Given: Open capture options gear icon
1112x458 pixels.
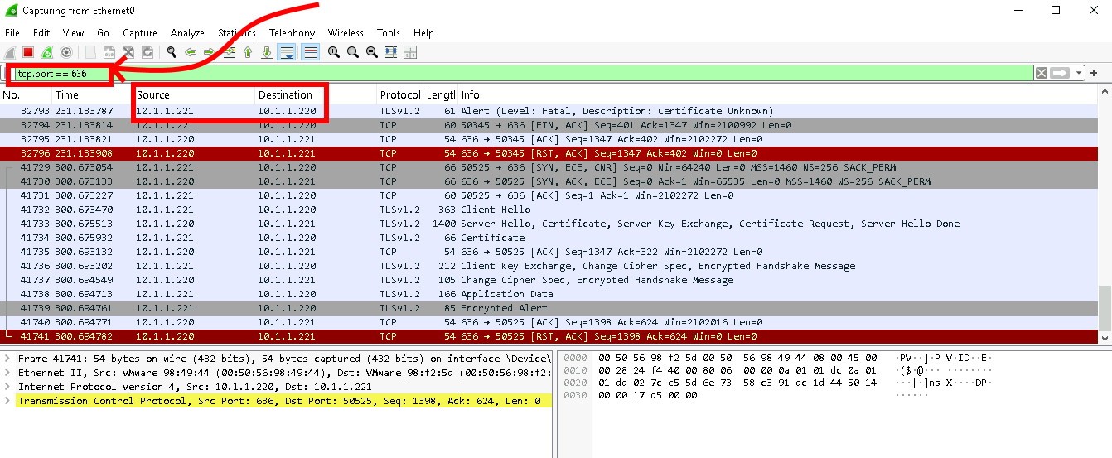Looking at the screenshot, I should [66, 52].
